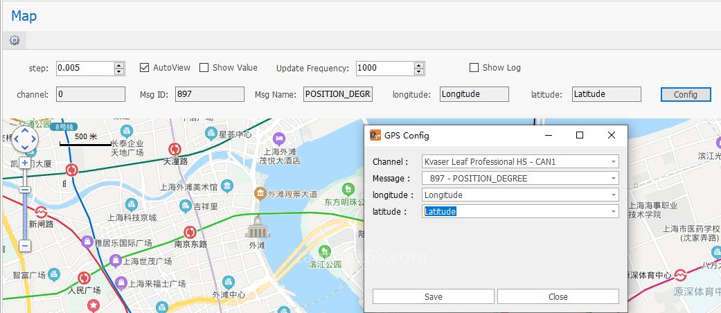Expand the Channel dropdown in GPS Config

(x=613, y=162)
